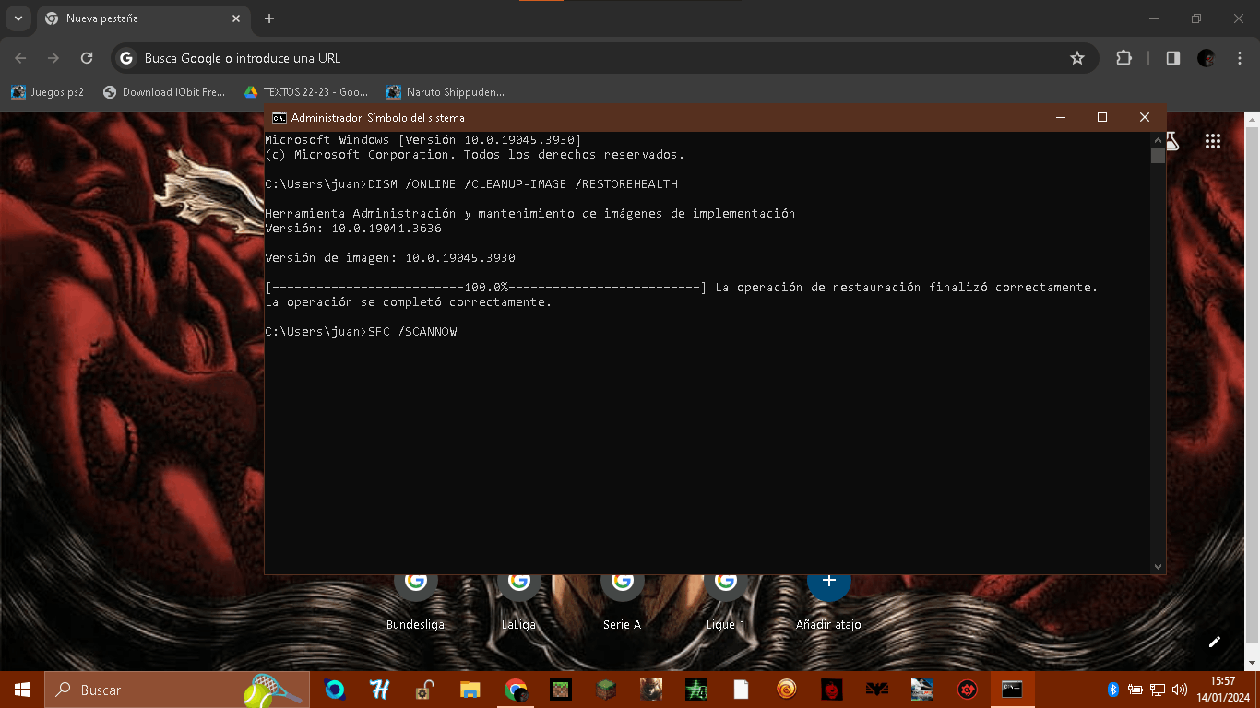This screenshot has height=708, width=1260.
Task: Click the Añadir atajo plus button
Action: (x=828, y=583)
